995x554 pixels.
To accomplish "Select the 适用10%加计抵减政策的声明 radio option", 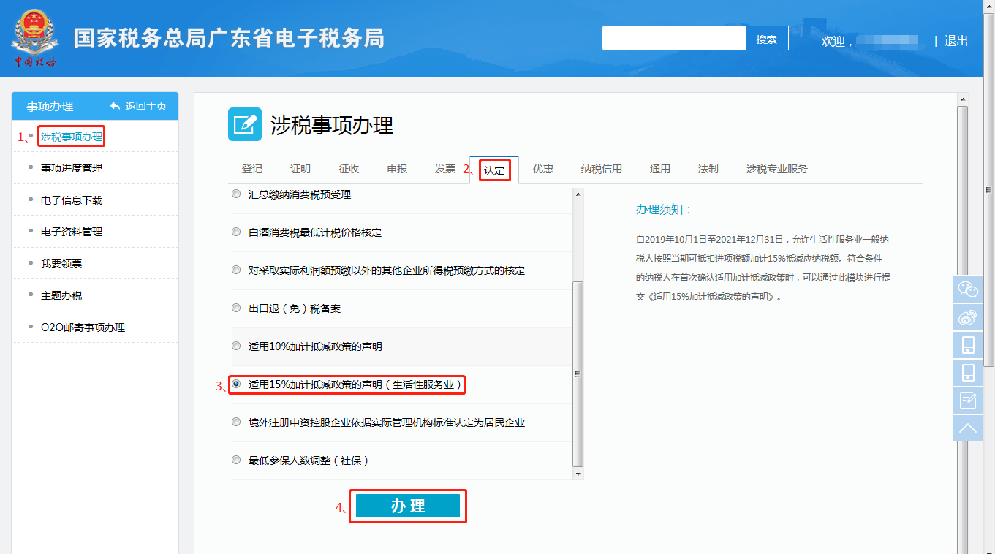I will (x=235, y=346).
